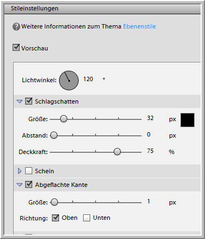Uncheck the Oben direction checkbox
Screen dimensions: 205x239
coord(55,218)
